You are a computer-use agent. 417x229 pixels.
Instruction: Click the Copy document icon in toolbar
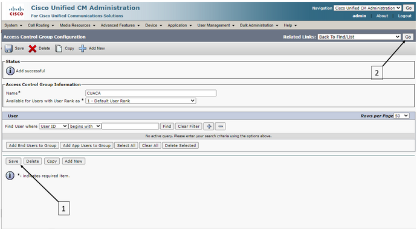click(x=59, y=48)
